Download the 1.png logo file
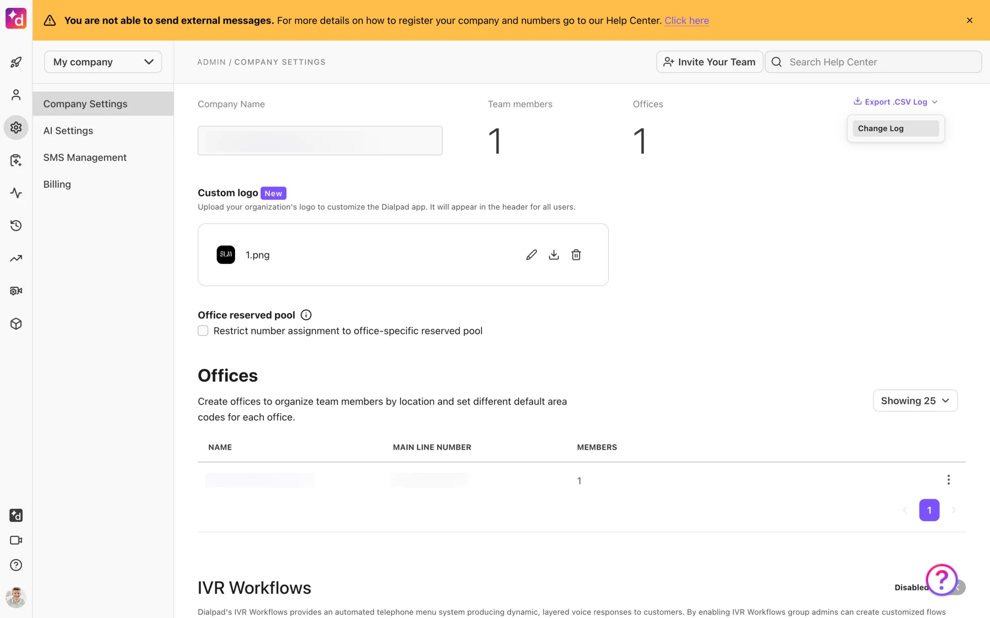This screenshot has height=618, width=990. click(x=554, y=255)
